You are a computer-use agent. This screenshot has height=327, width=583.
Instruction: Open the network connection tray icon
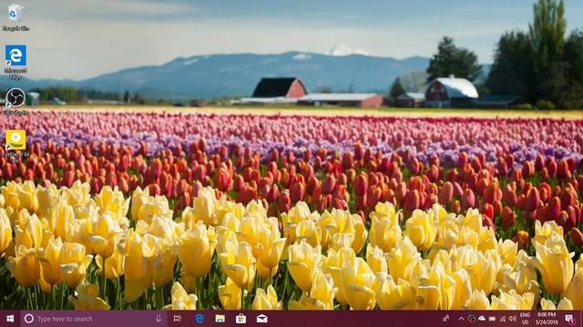[x=503, y=319]
